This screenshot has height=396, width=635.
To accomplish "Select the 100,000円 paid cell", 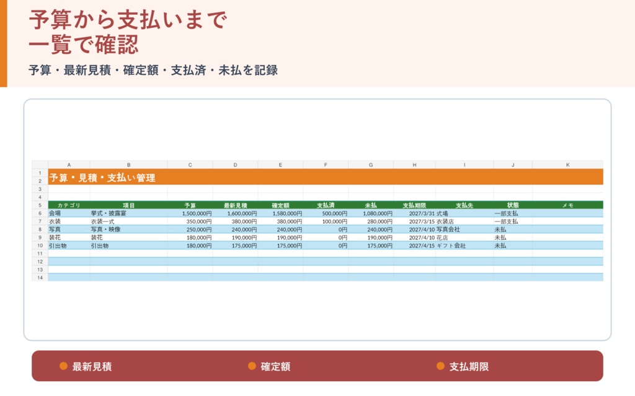I will tap(326, 222).
